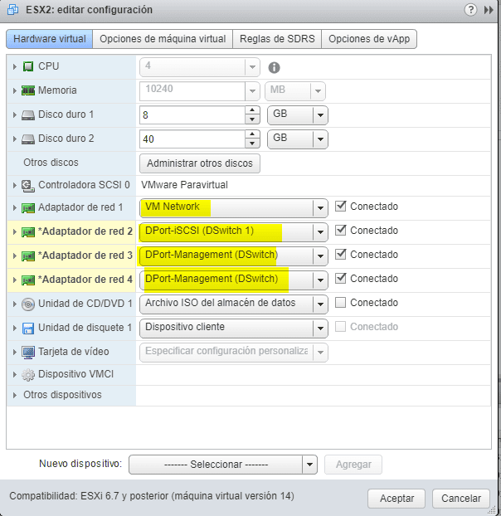Expand Controladora SCSI 0 row
Screen dimensions: 501x516
coord(14,186)
